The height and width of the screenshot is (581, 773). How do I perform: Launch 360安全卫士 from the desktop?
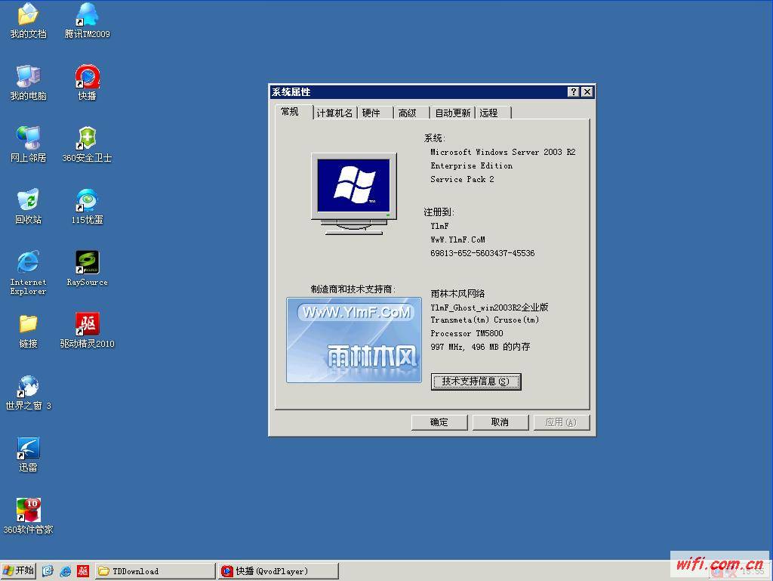[x=88, y=144]
